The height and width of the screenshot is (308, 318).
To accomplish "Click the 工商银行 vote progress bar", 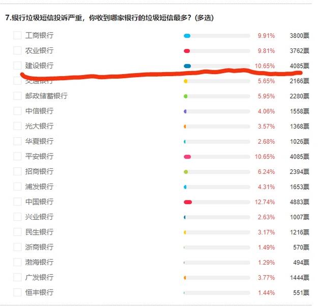I will tap(217, 36).
